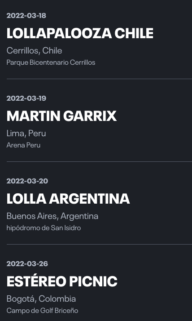This screenshot has height=321, width=192.
Task: Click the divider line below Lollapalooza Chile
Action: (x=99, y=79)
